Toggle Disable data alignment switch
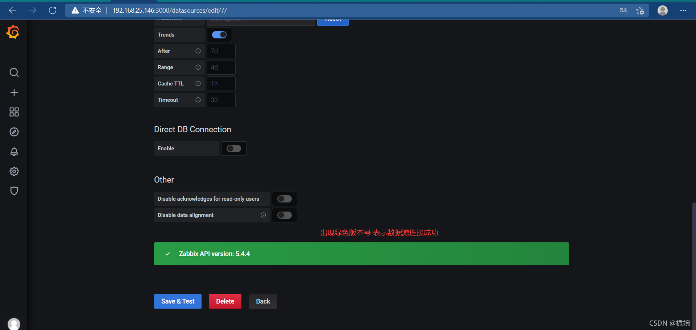Image resolution: width=696 pixels, height=330 pixels. click(x=285, y=215)
